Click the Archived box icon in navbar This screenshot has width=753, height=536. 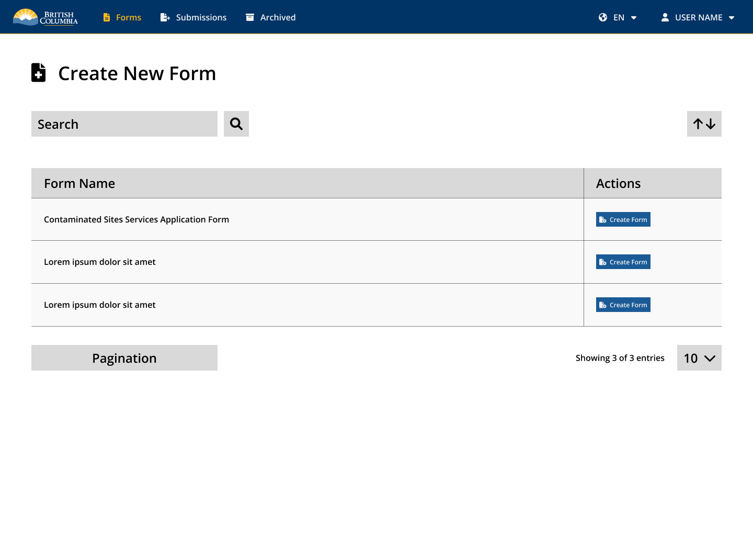click(x=250, y=17)
